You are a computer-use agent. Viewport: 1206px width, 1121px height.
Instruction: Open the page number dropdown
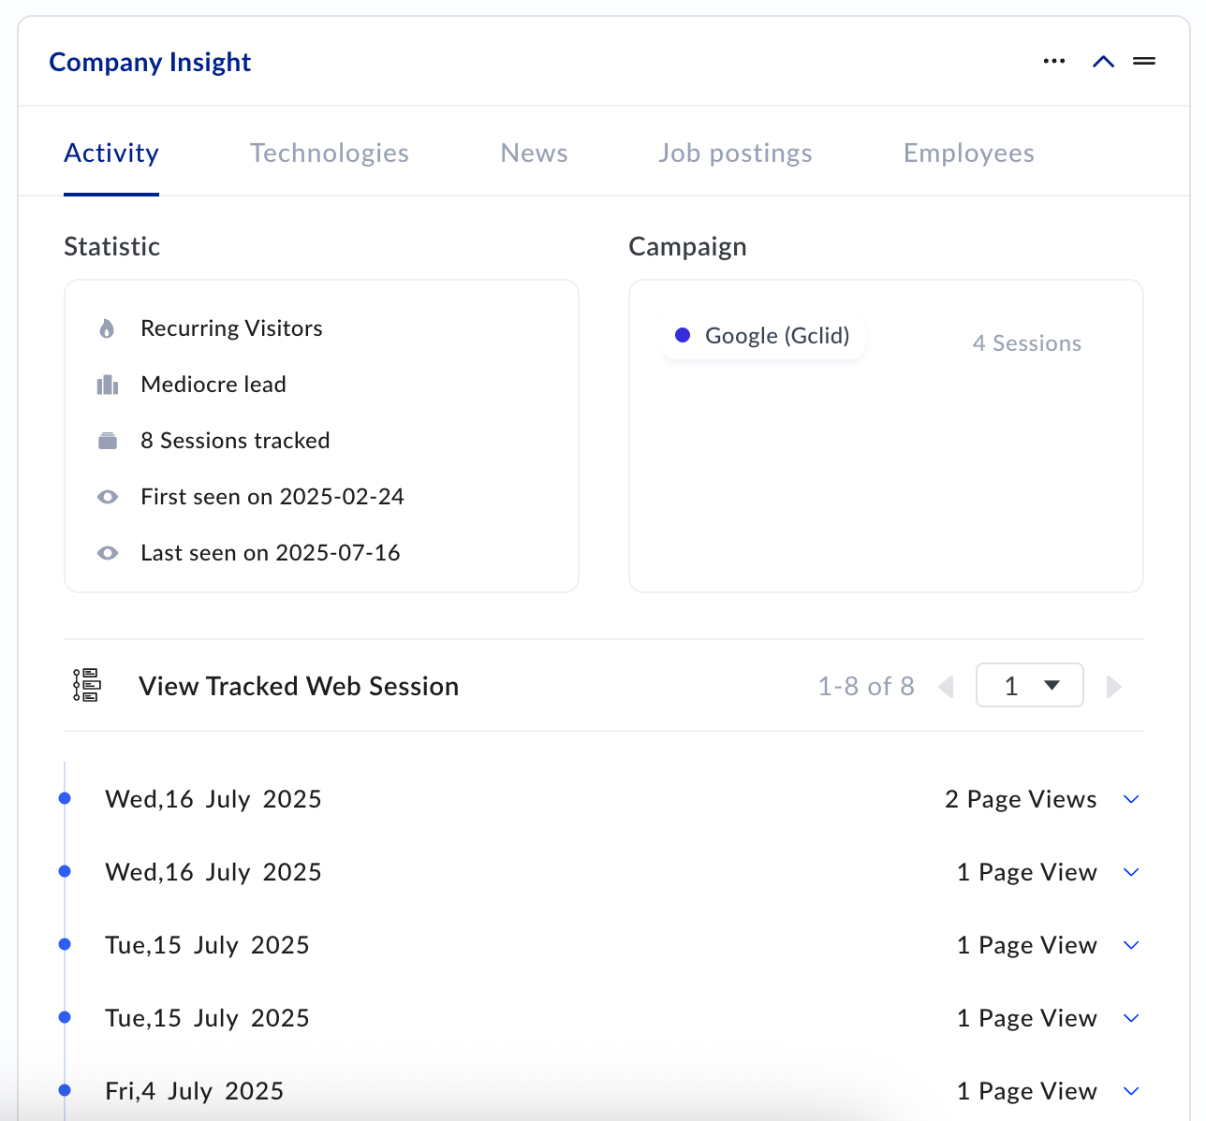[x=1030, y=686]
